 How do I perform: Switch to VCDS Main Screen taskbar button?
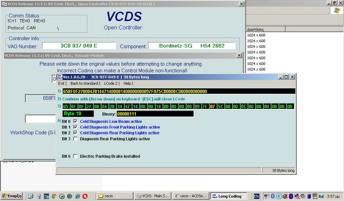point(153,196)
